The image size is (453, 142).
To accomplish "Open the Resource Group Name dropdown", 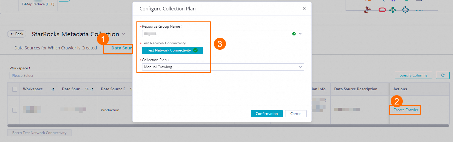I will coord(223,34).
